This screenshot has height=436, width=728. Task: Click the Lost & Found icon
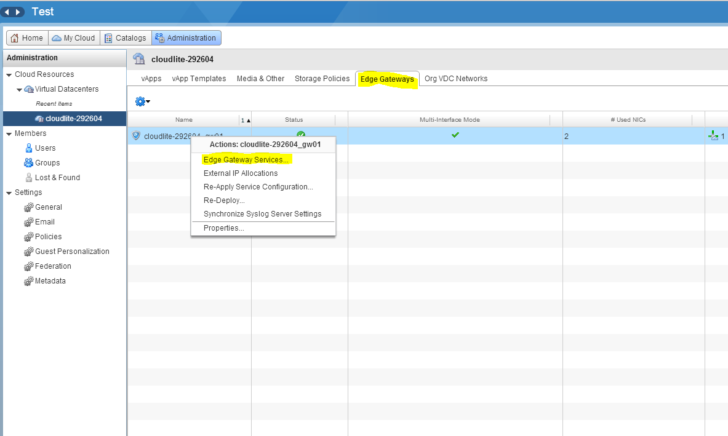click(x=28, y=177)
